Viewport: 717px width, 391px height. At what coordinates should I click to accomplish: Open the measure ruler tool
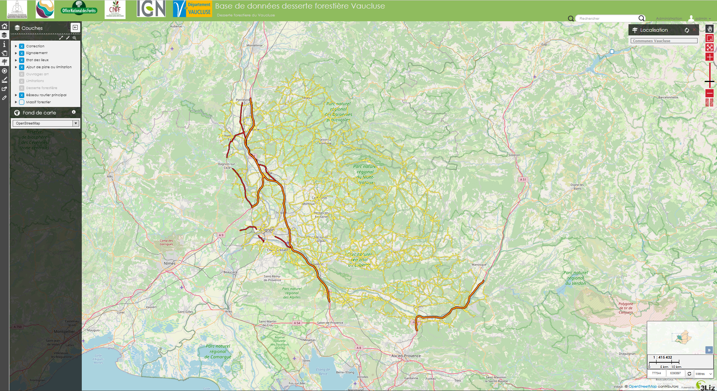[x=4, y=80]
